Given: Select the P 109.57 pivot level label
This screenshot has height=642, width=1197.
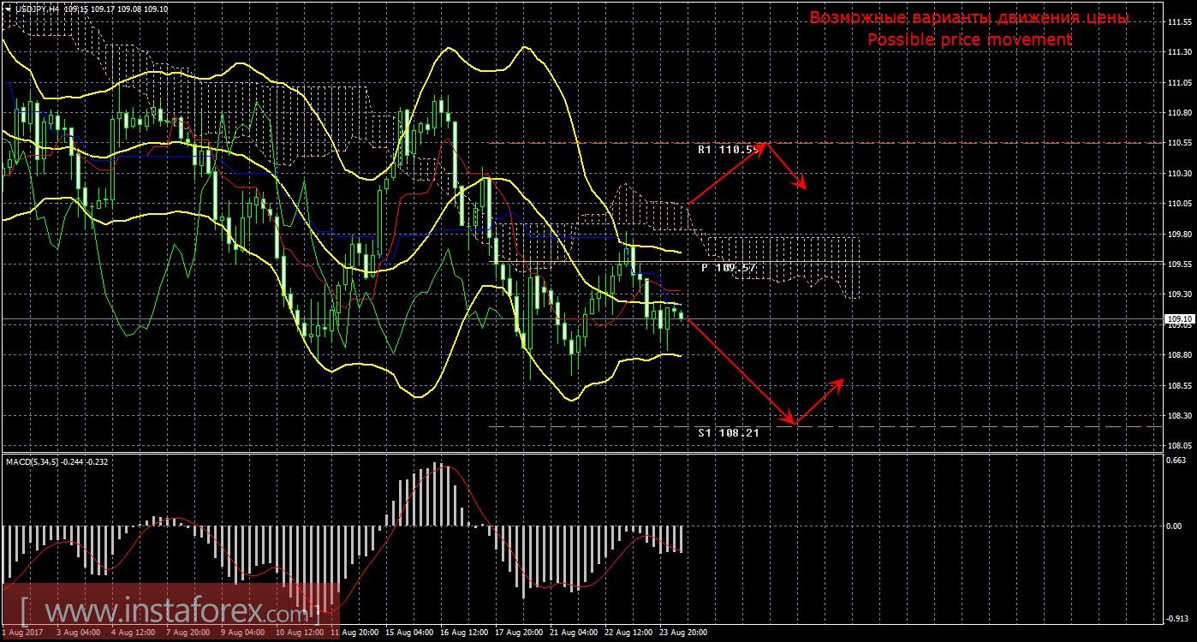Looking at the screenshot, I should coord(729,268).
